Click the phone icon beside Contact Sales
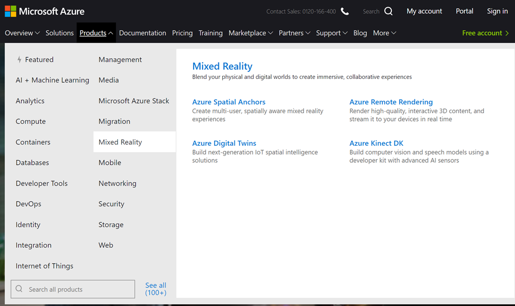 pos(345,11)
